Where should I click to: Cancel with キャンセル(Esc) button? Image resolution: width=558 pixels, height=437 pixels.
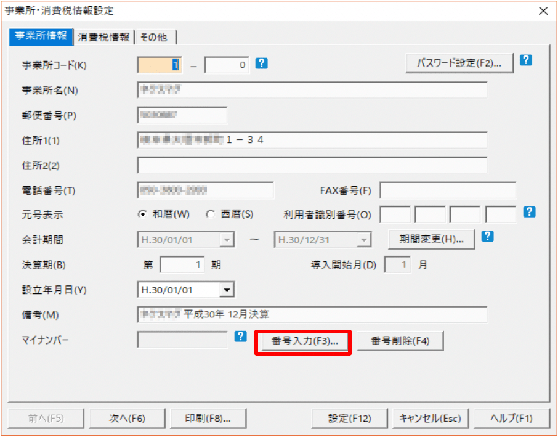pos(431,418)
